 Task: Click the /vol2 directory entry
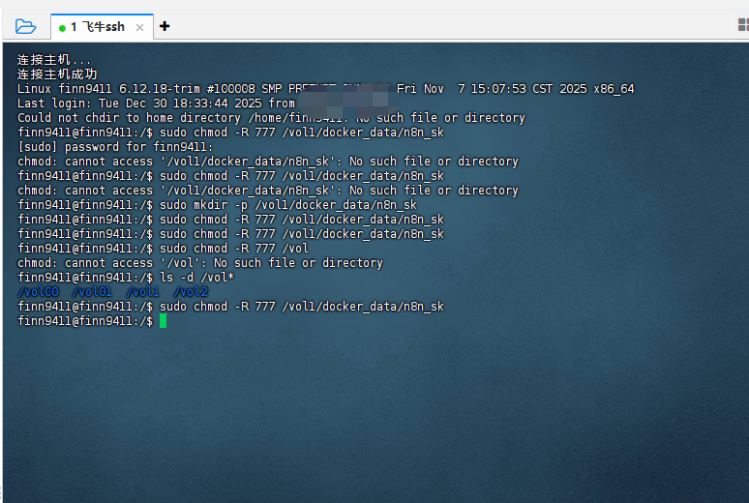tap(191, 292)
